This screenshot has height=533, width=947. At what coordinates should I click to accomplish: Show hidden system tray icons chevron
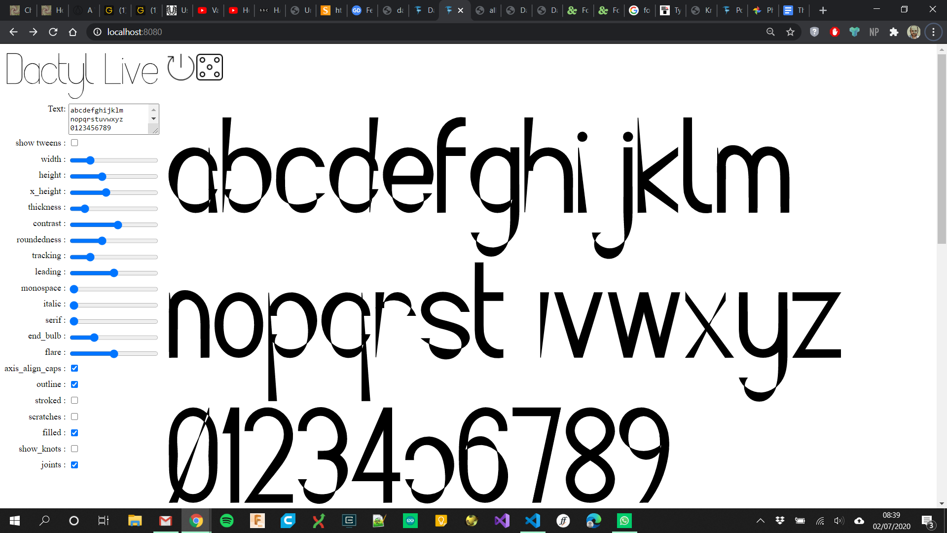point(760,521)
